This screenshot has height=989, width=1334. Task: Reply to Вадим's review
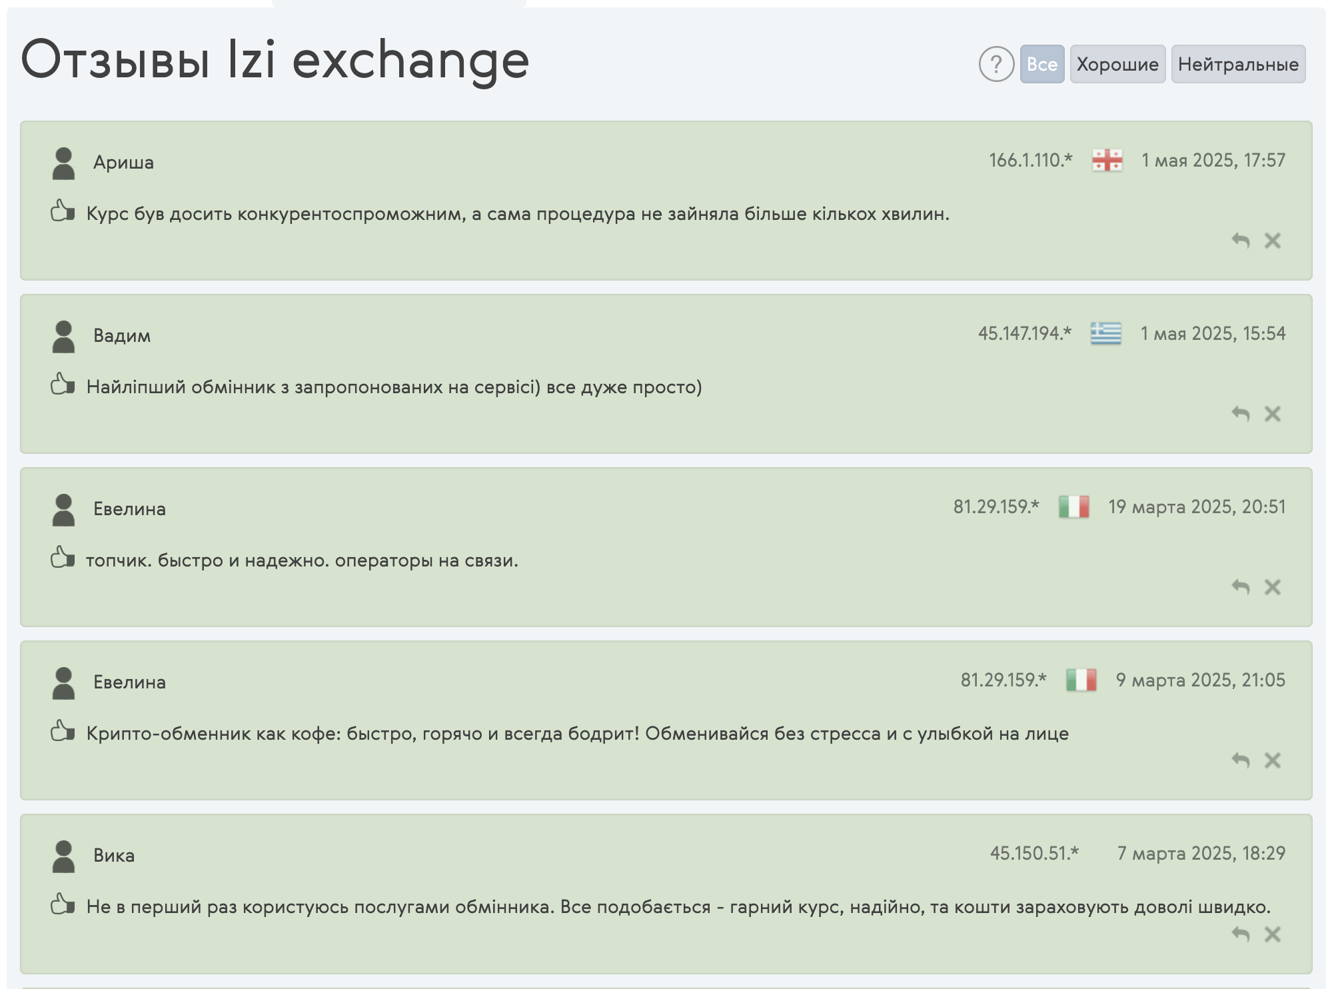[1240, 414]
